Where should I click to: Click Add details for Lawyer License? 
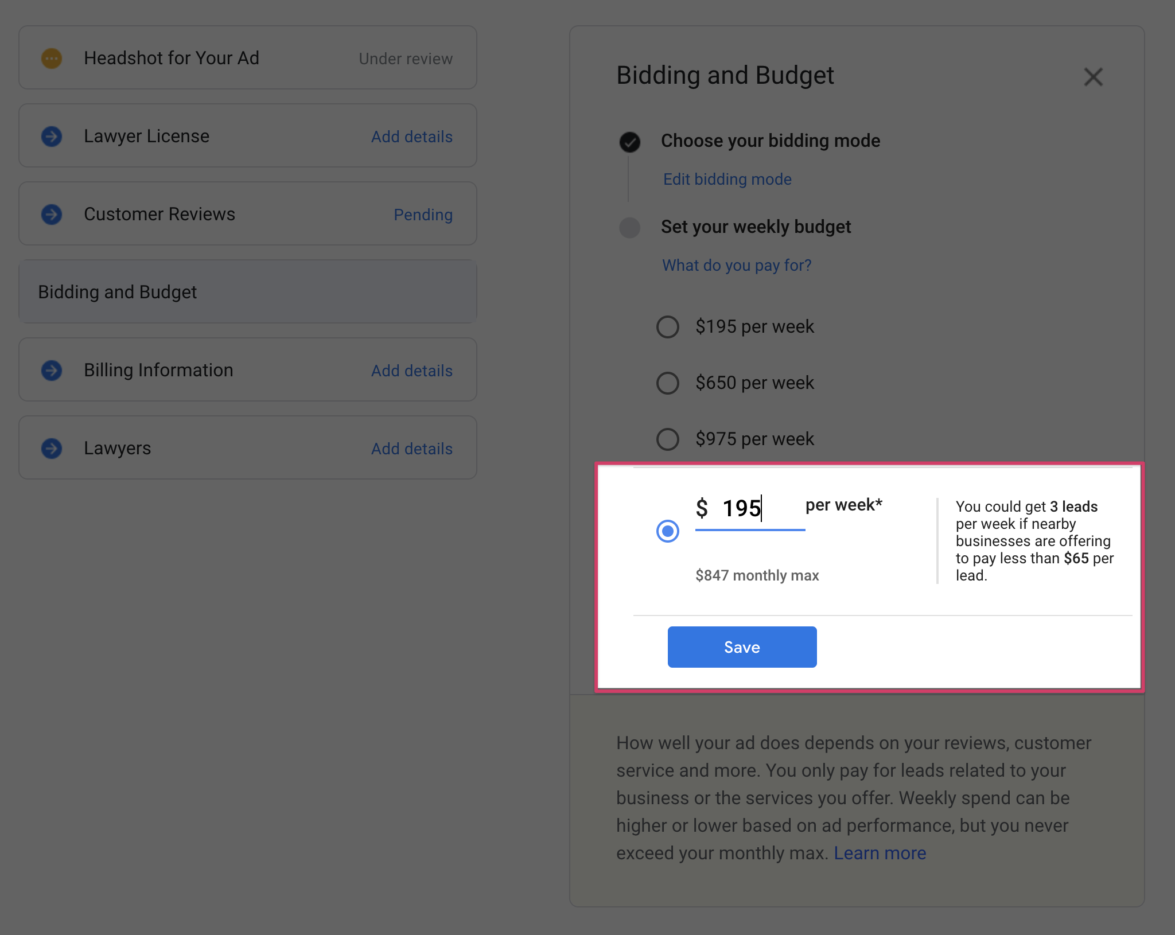pyautogui.click(x=411, y=137)
